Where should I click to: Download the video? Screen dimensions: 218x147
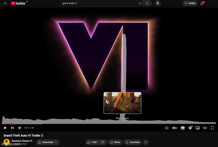point(133,142)
